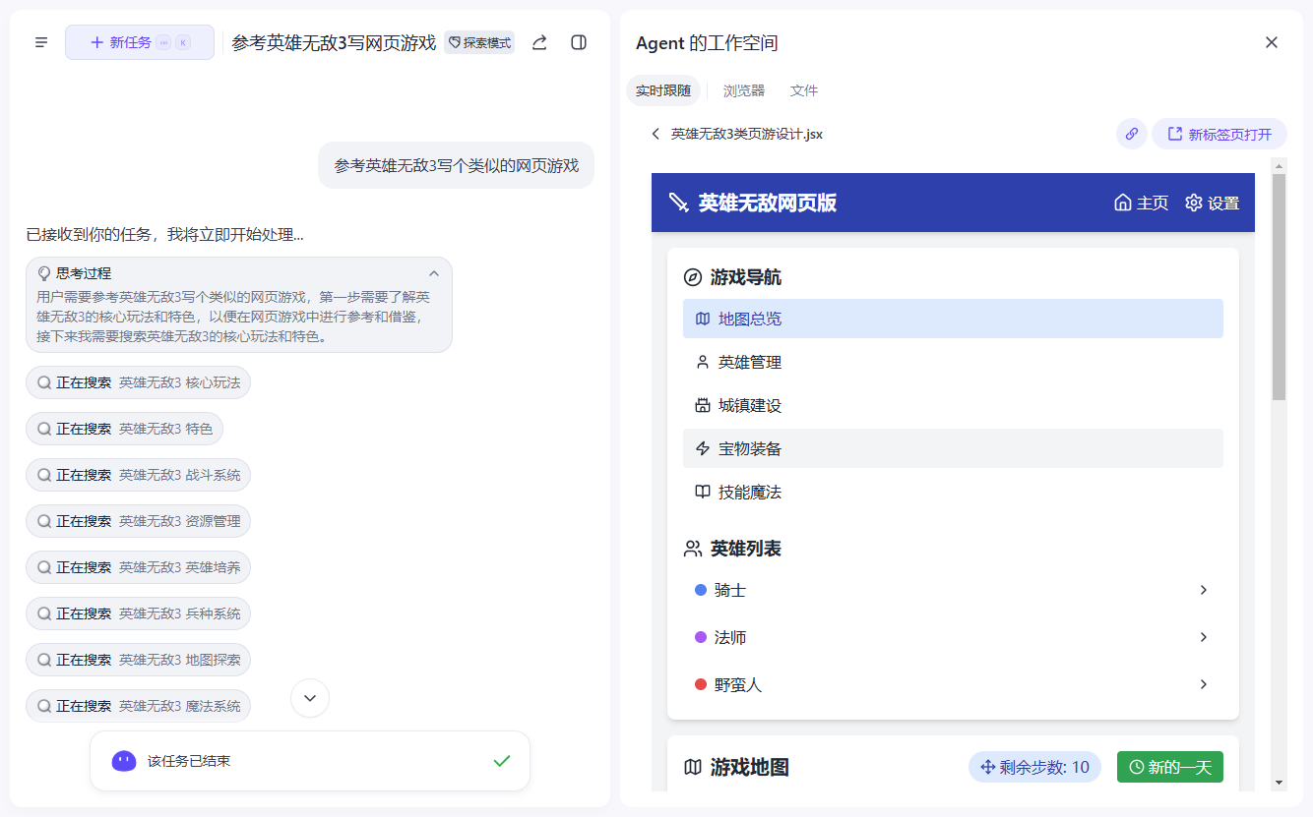The width and height of the screenshot is (1313, 817).
Task: Open search chip 英雄无敌3 英雄培养
Action: (x=139, y=567)
